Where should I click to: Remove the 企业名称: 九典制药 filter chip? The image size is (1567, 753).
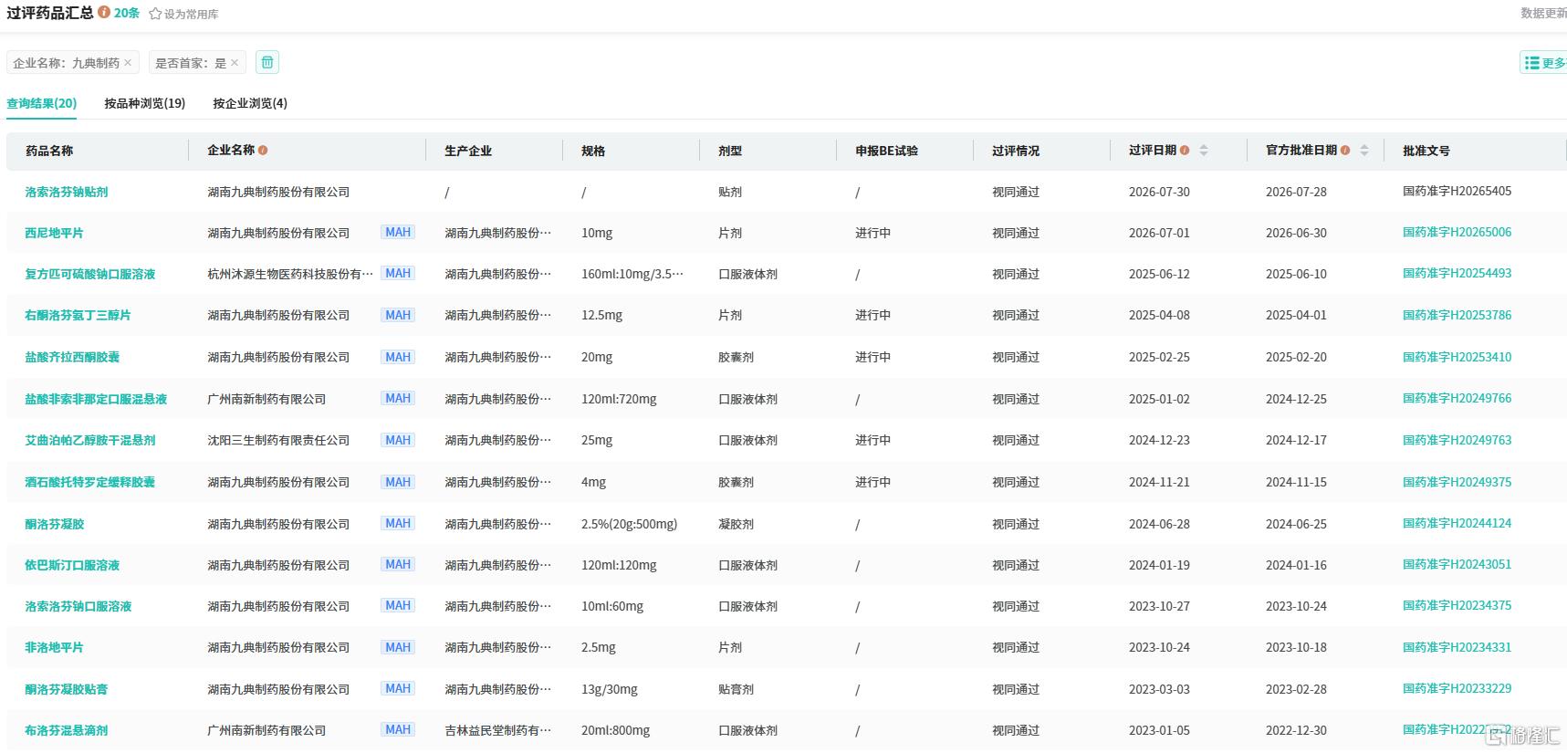[x=128, y=63]
